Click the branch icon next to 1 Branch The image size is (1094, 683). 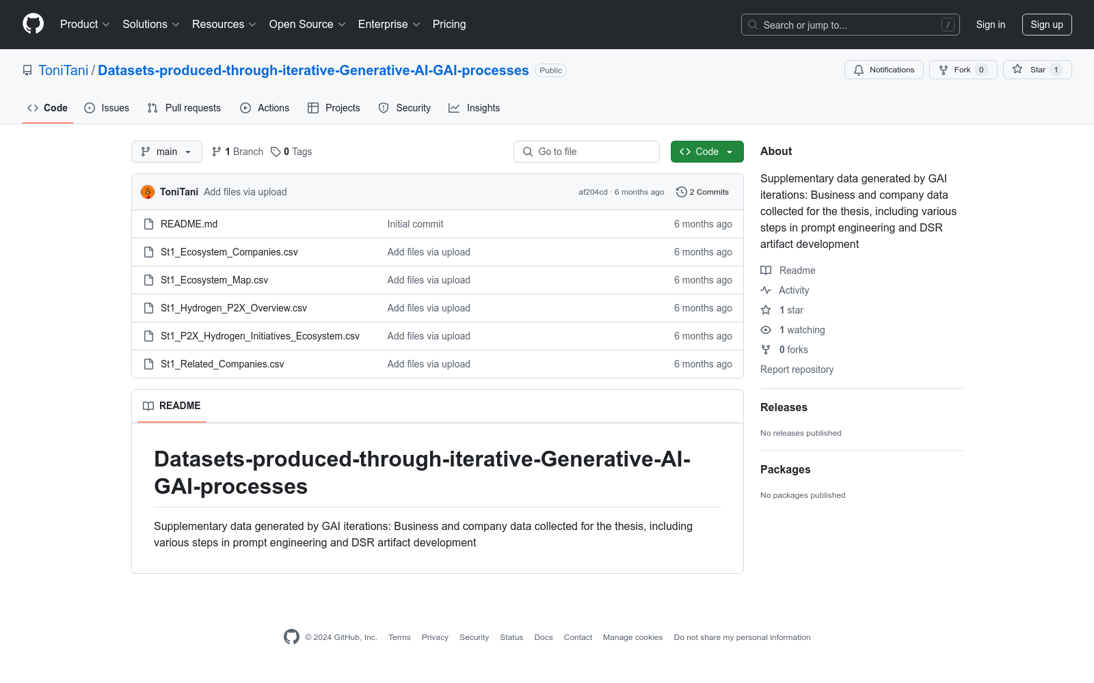click(217, 152)
